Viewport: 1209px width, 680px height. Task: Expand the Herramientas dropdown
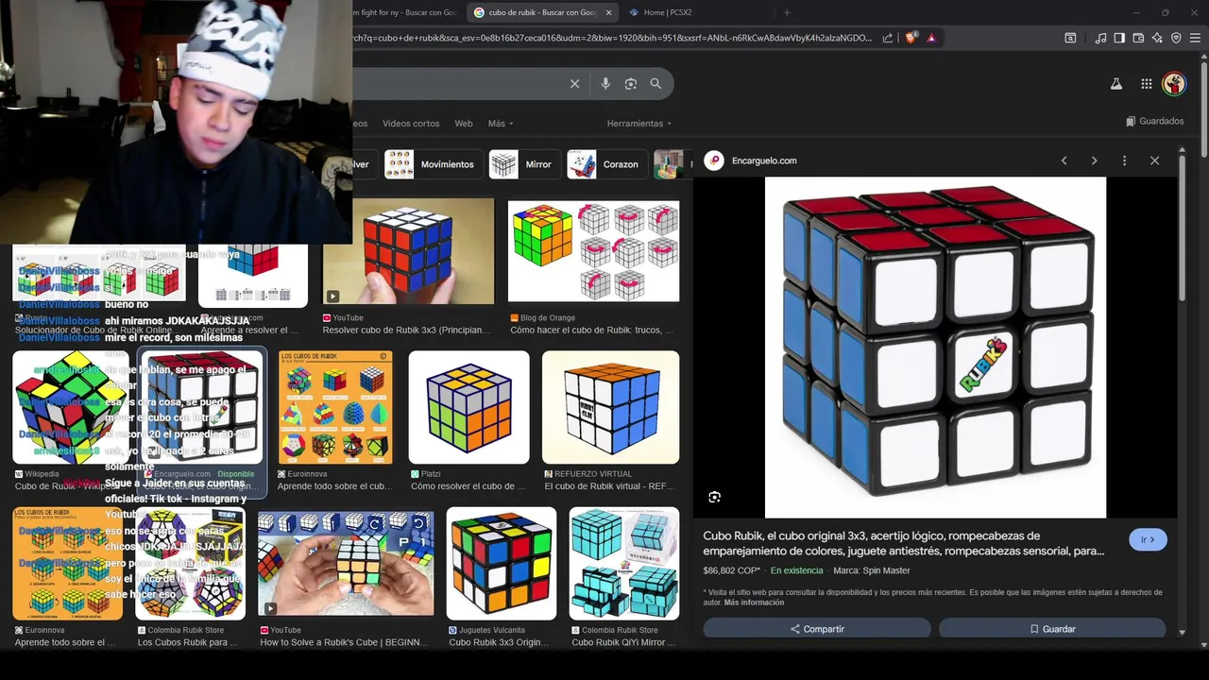pyautogui.click(x=639, y=124)
